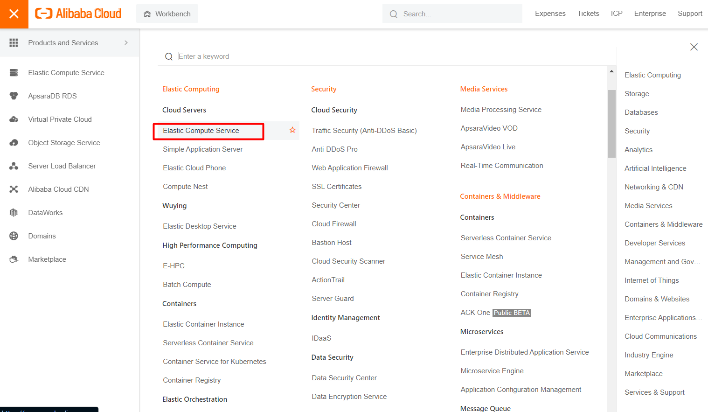
Task: Open Virtual Private Cloud from sidebar icon
Action: pyautogui.click(x=14, y=119)
